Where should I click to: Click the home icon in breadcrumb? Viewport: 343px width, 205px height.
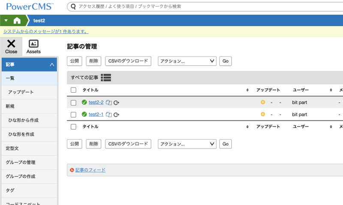point(17,21)
